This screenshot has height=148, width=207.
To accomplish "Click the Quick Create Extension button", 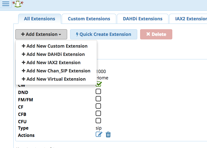I will (x=103, y=34).
